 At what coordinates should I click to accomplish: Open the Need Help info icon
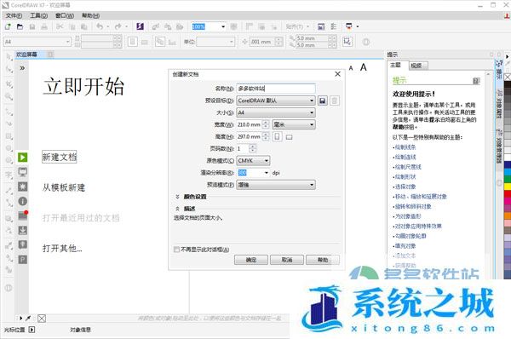coord(22,201)
